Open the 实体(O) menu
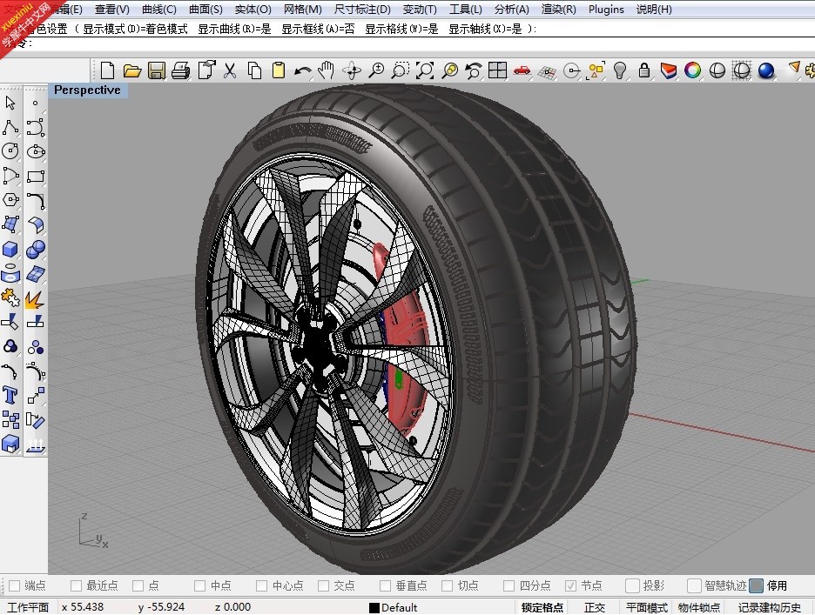This screenshot has height=615, width=815. pyautogui.click(x=253, y=10)
